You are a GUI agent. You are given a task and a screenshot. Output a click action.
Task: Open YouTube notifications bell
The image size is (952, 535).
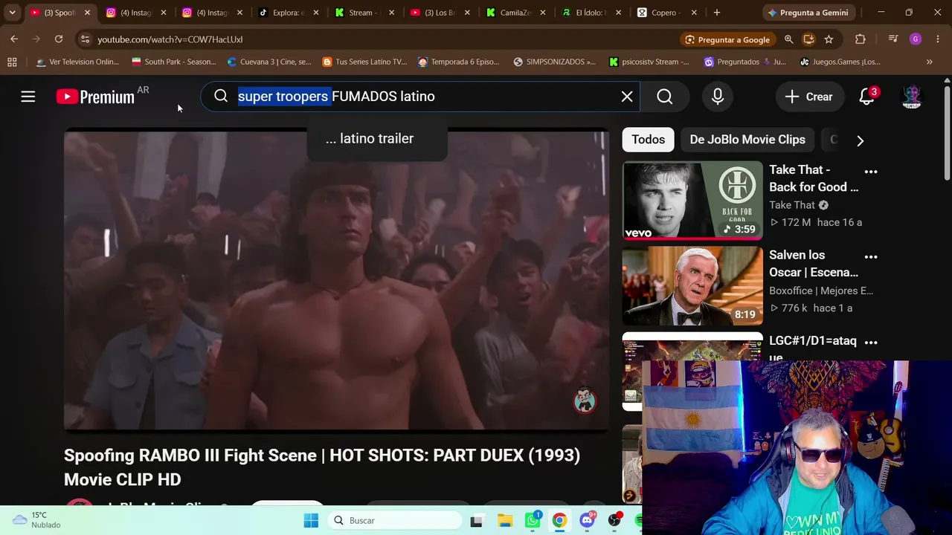tap(866, 97)
